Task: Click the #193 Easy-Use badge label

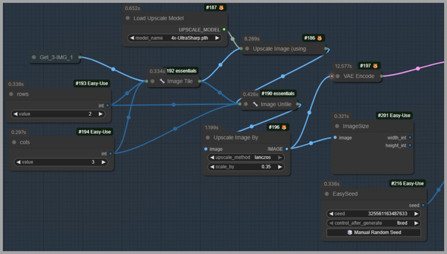Action: pyautogui.click(x=92, y=84)
